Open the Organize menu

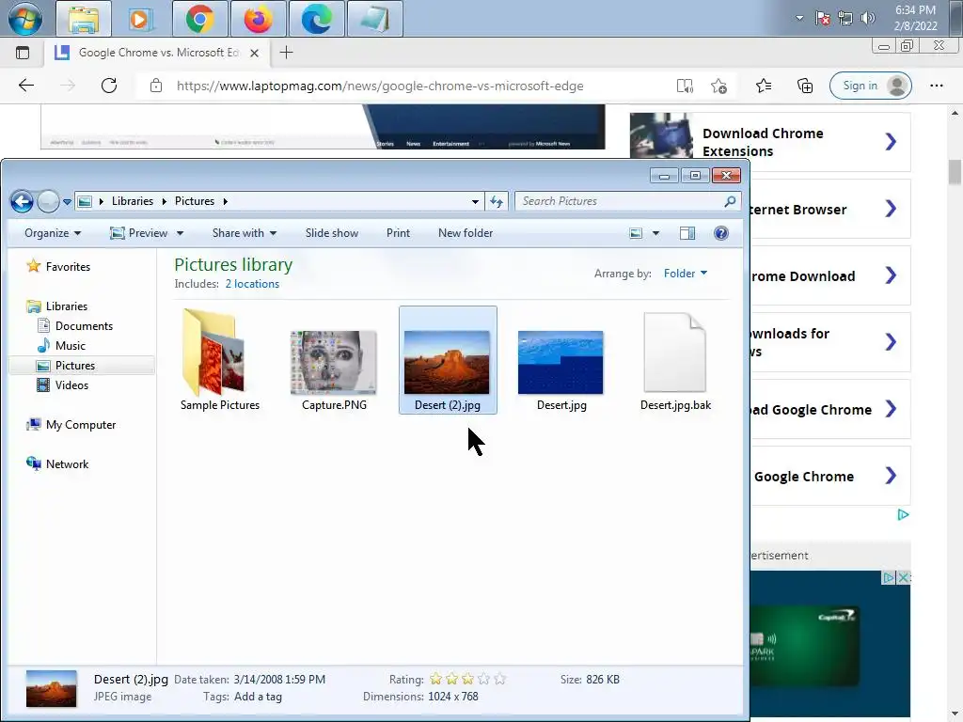pyautogui.click(x=53, y=233)
